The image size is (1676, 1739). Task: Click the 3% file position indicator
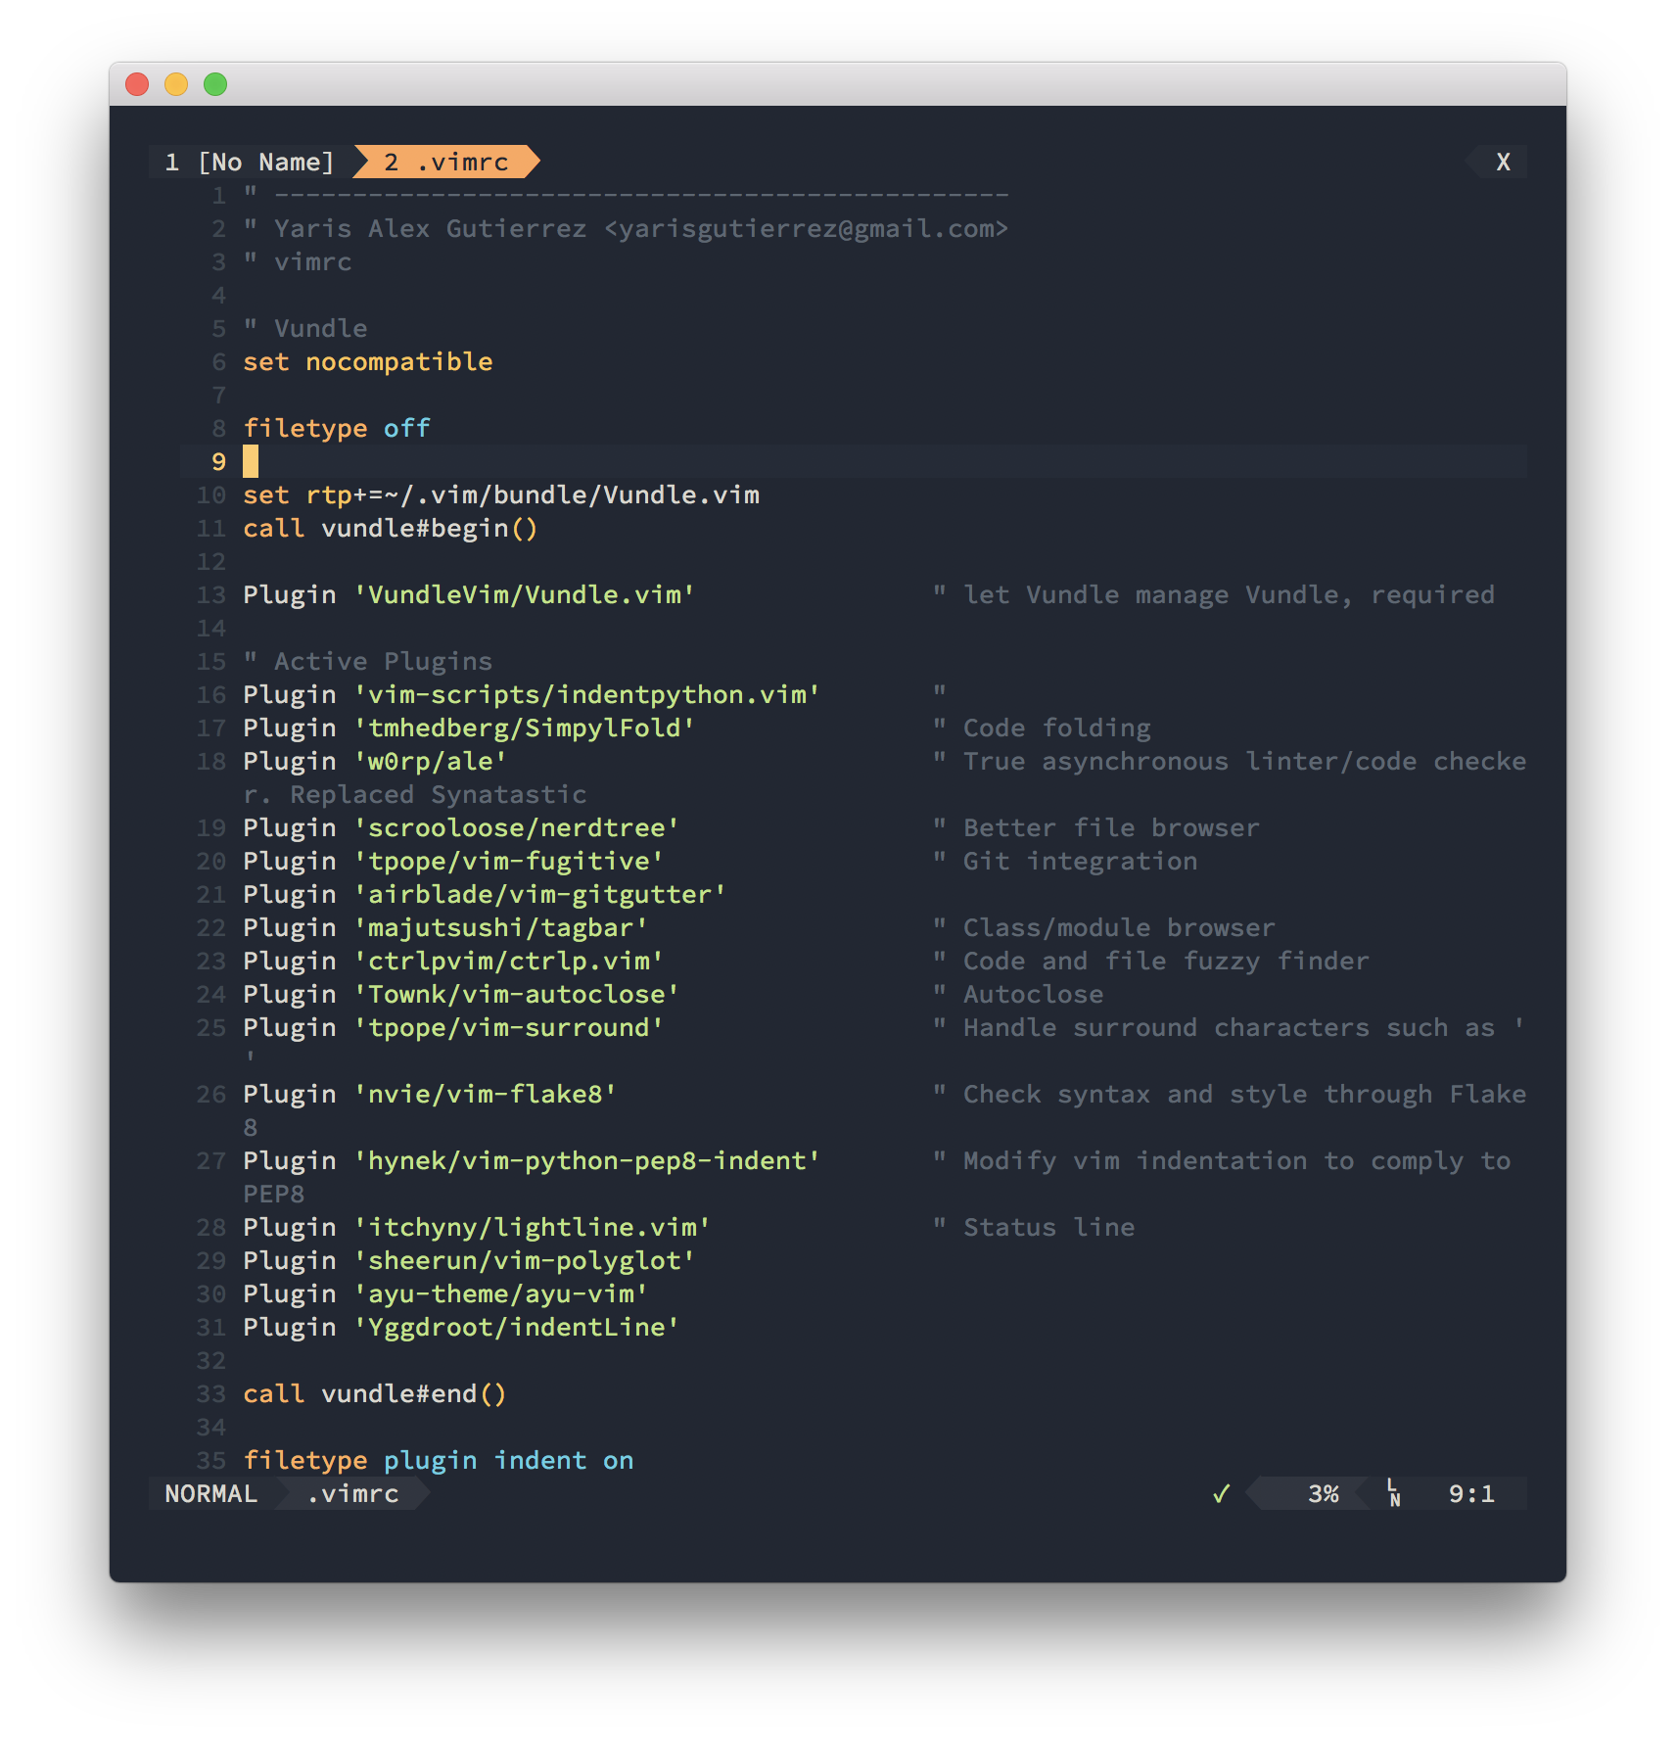(x=1323, y=1493)
